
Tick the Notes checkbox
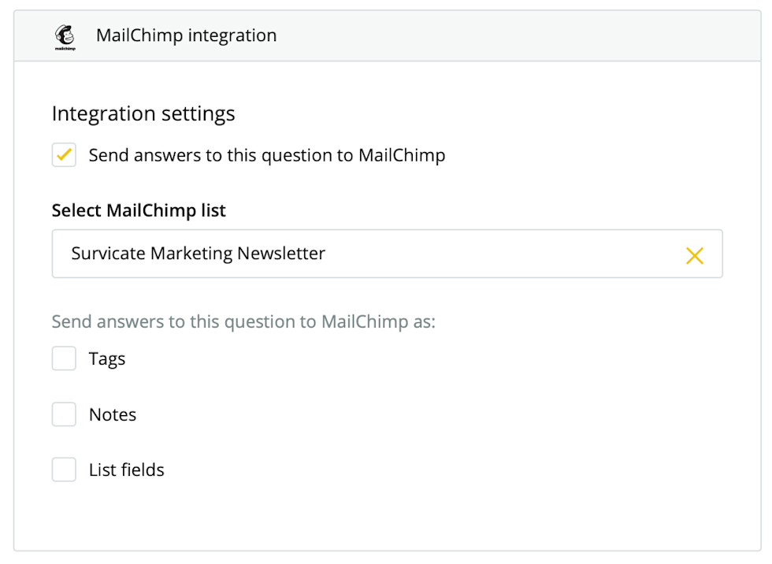pyautogui.click(x=64, y=414)
